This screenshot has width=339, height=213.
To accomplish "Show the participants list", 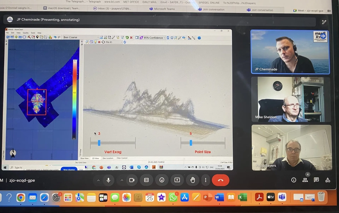I will [x=305, y=180].
